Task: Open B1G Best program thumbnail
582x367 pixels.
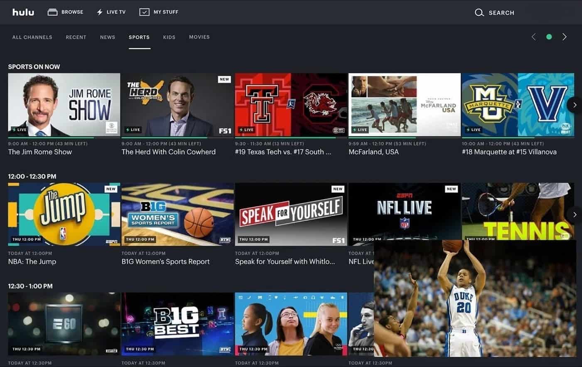Action: coord(177,324)
